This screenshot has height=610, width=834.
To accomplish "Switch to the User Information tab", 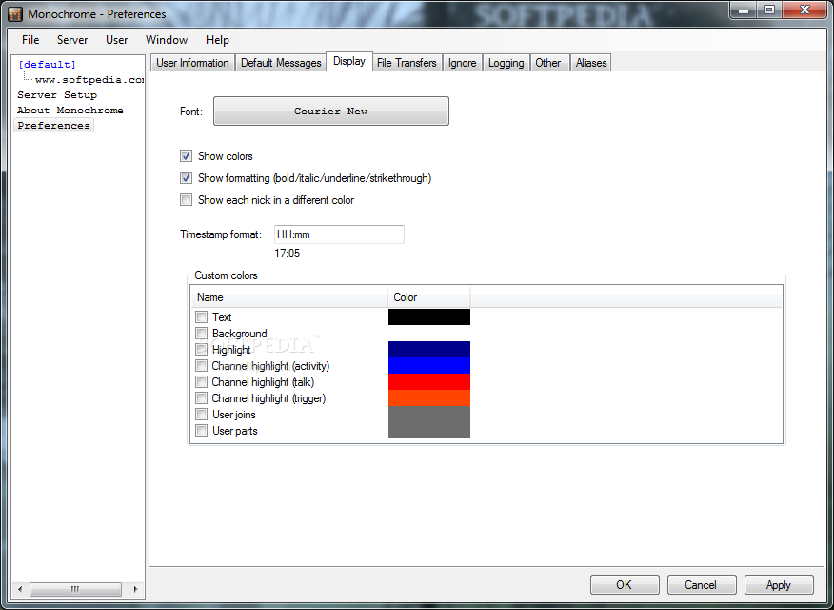I will coord(192,63).
